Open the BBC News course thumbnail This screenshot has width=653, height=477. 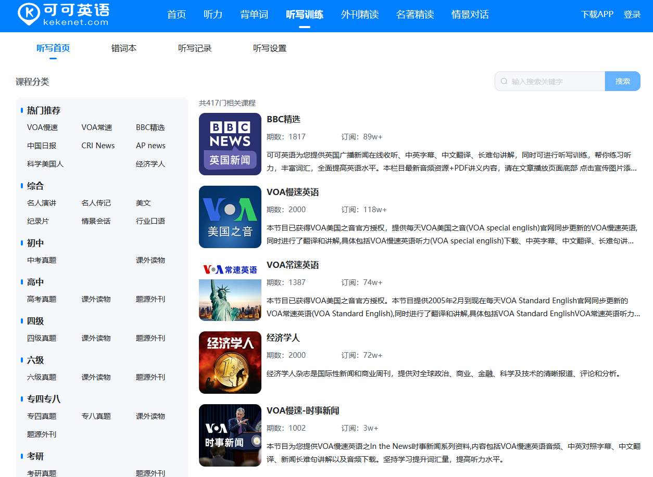coord(230,144)
